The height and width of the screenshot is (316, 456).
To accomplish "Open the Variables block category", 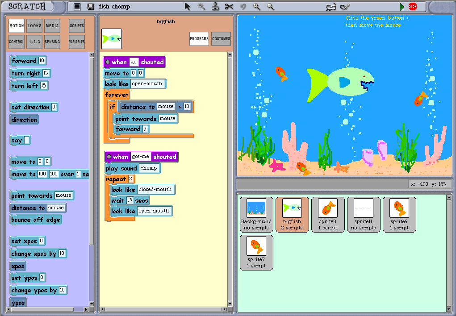I will point(77,42).
